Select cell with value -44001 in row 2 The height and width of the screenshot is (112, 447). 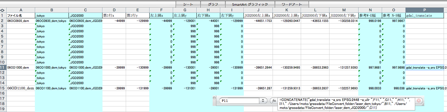(208, 20)
